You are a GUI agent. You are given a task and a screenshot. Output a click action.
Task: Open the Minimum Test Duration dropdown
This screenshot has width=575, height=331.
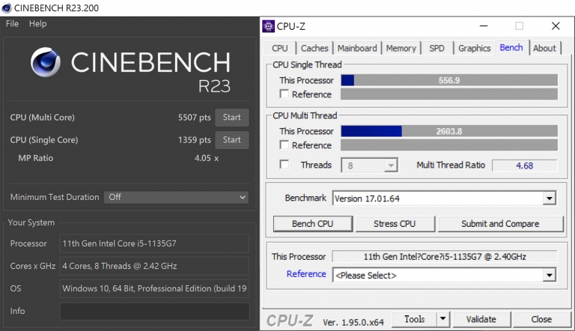pos(176,197)
